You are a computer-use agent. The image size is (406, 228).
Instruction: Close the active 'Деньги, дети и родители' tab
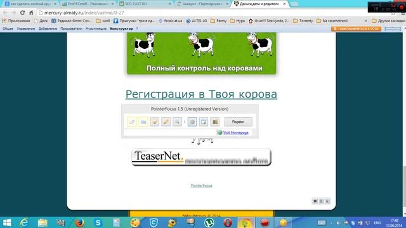(x=285, y=4)
